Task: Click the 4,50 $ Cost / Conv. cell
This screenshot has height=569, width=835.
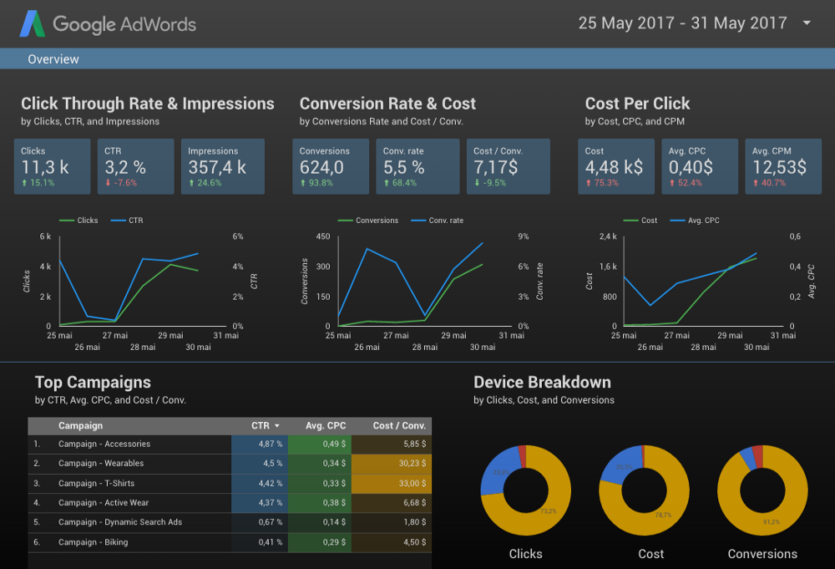Action: coord(392,541)
